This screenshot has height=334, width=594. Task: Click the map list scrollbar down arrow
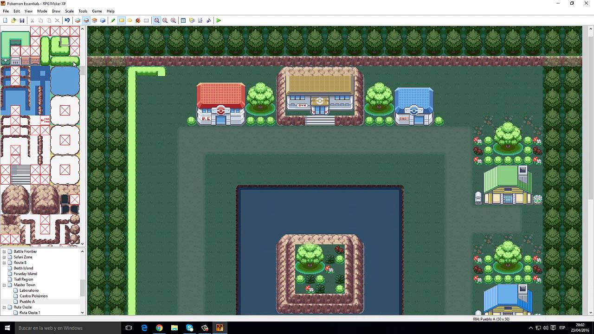click(x=83, y=313)
